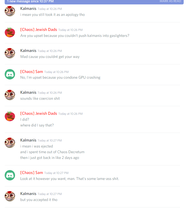The image size is (186, 209).
Task: Click Kalmanis avatar beside 'but you accepted' message
Action: click(10, 196)
